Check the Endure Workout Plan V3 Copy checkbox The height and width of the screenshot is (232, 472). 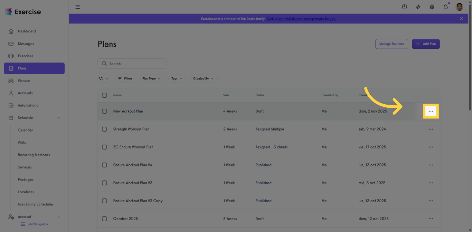click(104, 201)
